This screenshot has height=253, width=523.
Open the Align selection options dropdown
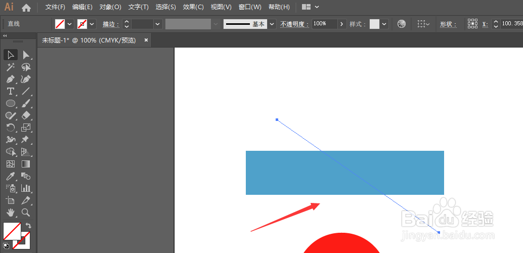point(424,24)
